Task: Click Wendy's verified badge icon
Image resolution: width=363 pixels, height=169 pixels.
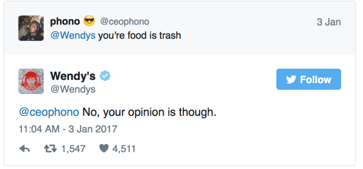Action: pyautogui.click(x=105, y=75)
